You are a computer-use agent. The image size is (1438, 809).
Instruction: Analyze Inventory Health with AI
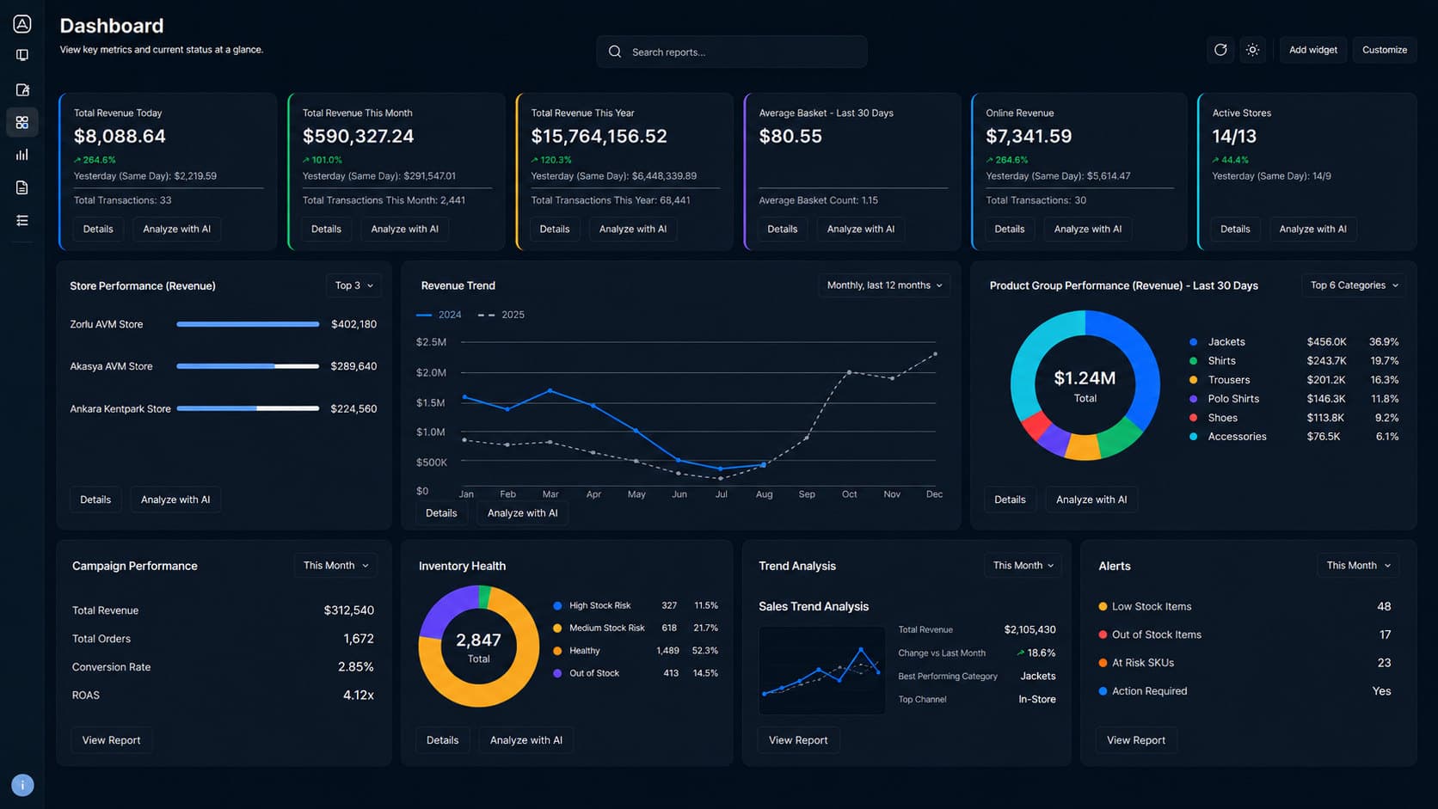tap(526, 740)
